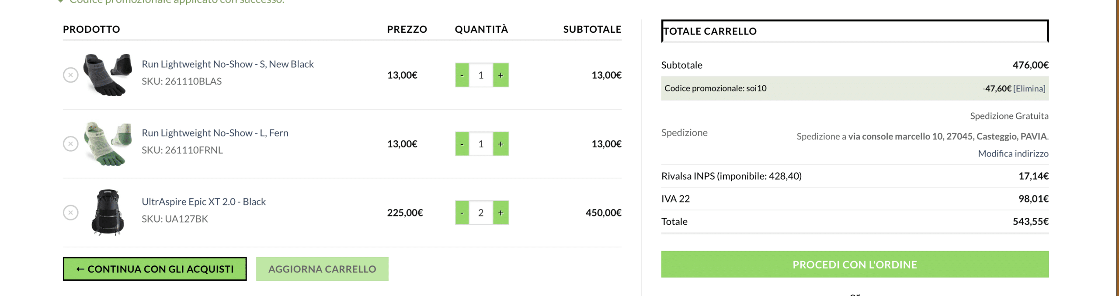
Task: Increase quantity of New Black socks
Action: 501,75
